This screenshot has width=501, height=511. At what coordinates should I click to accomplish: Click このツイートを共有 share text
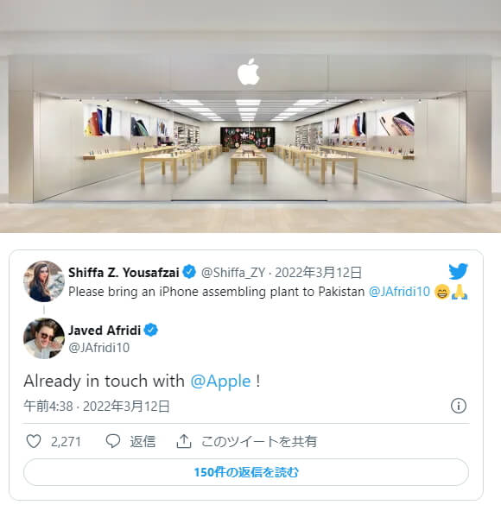(x=259, y=442)
